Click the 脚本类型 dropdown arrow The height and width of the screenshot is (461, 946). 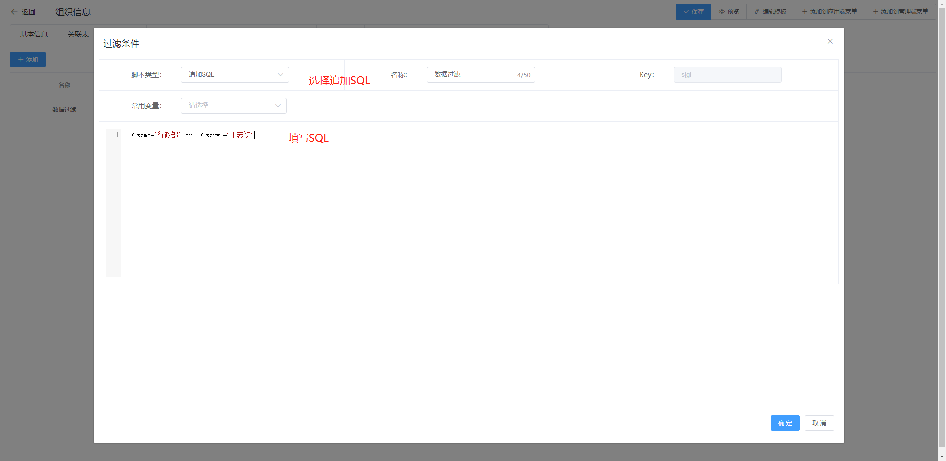click(x=280, y=75)
